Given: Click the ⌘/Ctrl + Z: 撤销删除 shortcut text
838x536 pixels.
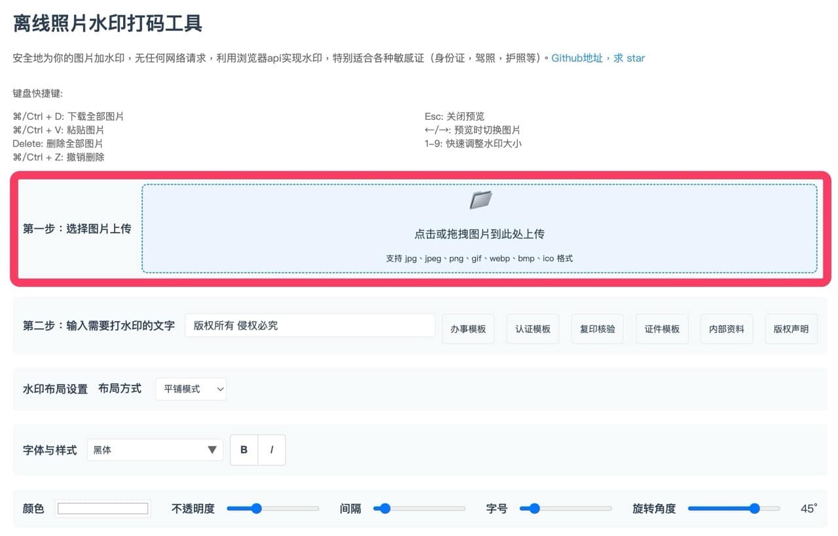Looking at the screenshot, I should point(58,157).
